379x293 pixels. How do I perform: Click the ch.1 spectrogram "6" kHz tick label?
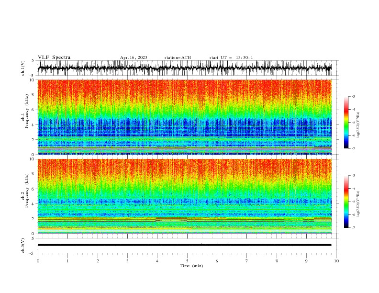click(33, 110)
